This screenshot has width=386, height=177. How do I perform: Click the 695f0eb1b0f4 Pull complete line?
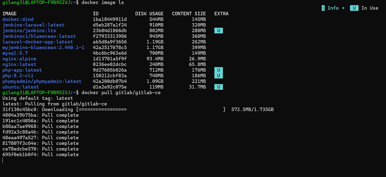click(41, 154)
